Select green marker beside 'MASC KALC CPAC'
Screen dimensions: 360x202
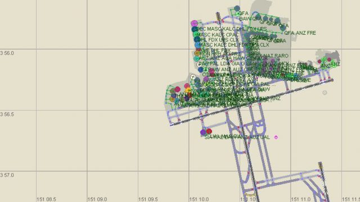(x=196, y=35)
